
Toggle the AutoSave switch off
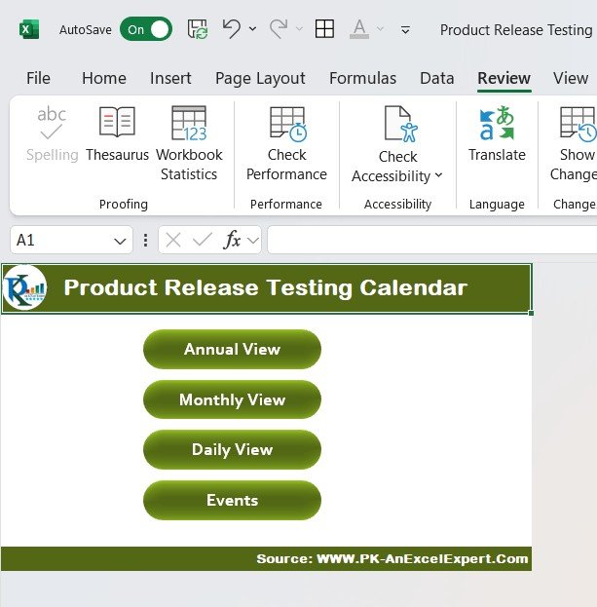(x=146, y=29)
